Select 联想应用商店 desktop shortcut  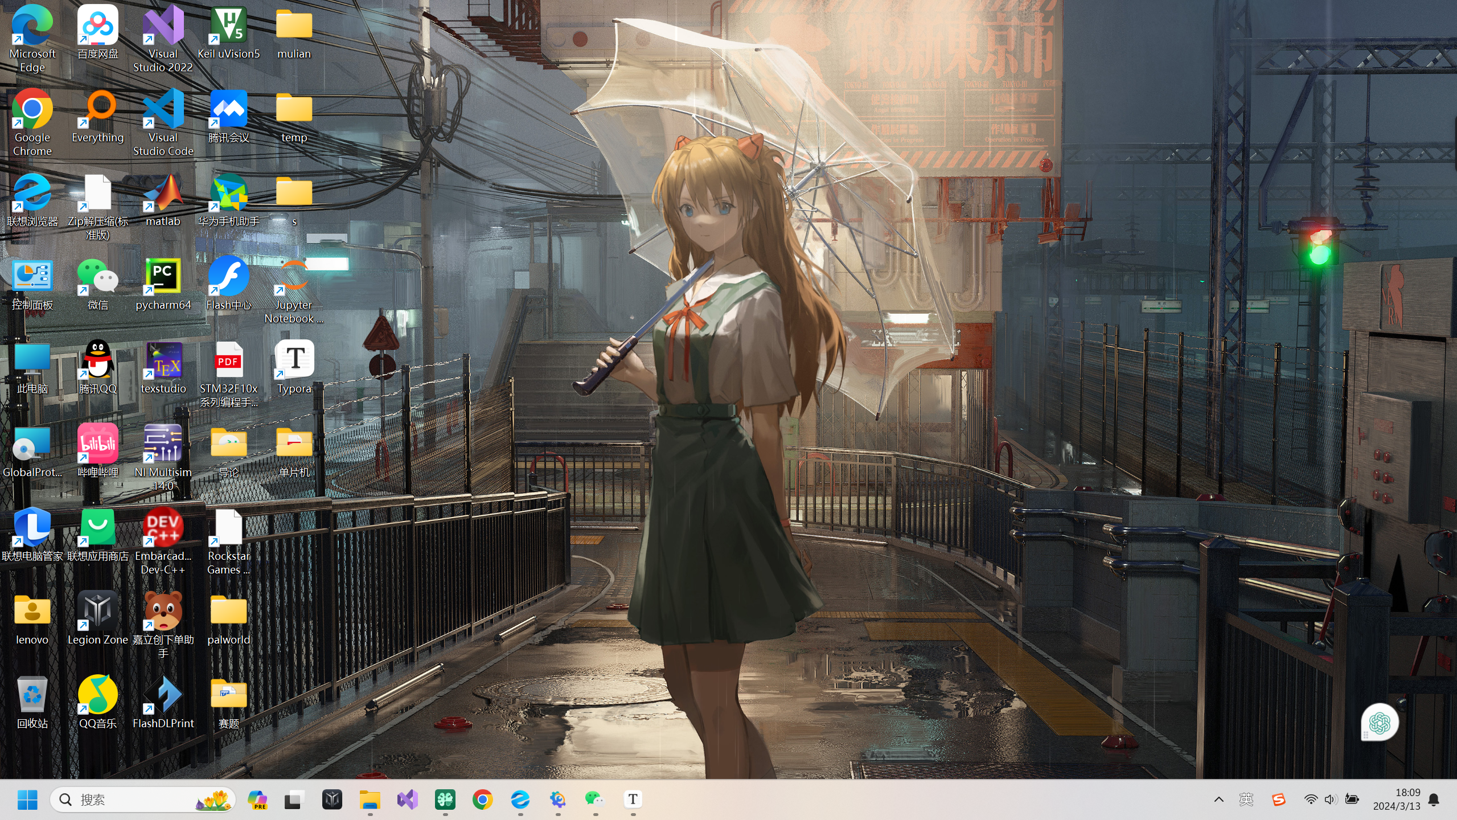pos(98,535)
